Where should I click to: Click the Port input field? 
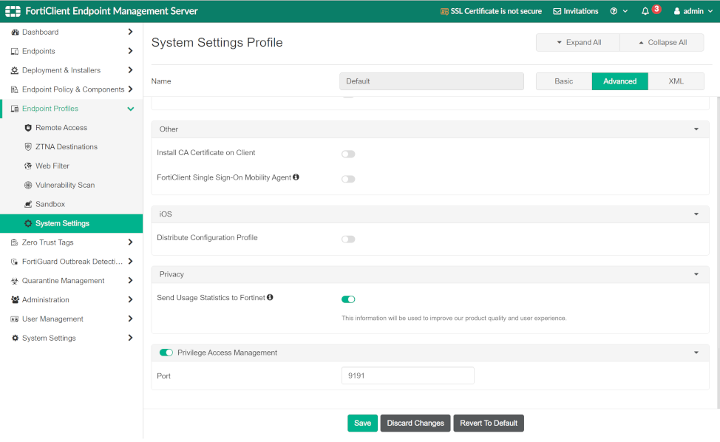(407, 375)
